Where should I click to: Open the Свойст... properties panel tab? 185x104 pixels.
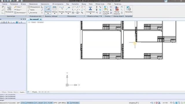(22, 92)
